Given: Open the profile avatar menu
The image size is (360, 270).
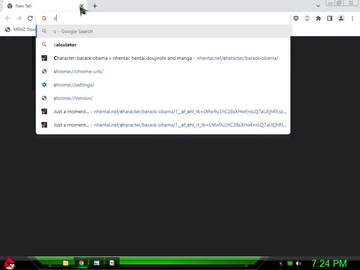Looking at the screenshot, I should click(341, 18).
